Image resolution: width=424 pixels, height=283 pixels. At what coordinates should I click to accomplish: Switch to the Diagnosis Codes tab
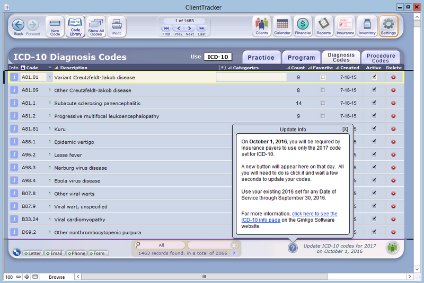(x=341, y=57)
